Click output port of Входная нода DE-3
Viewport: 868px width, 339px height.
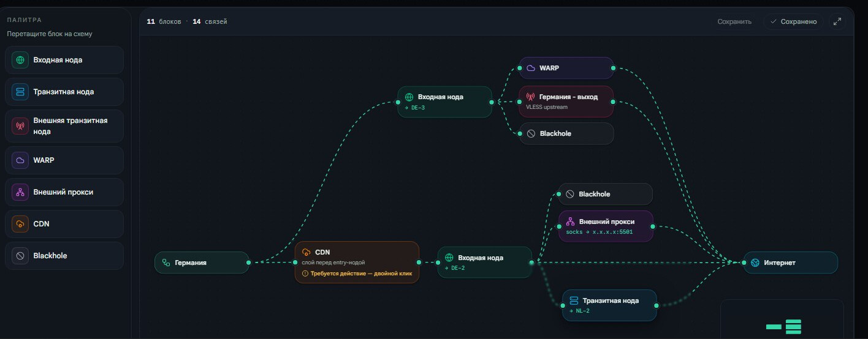(492, 102)
